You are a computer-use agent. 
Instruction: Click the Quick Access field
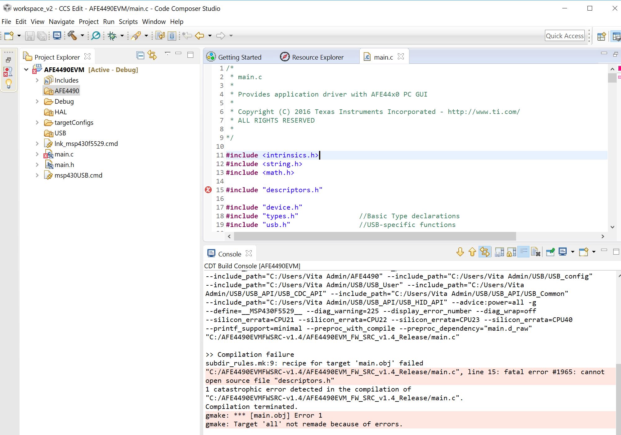(x=565, y=36)
